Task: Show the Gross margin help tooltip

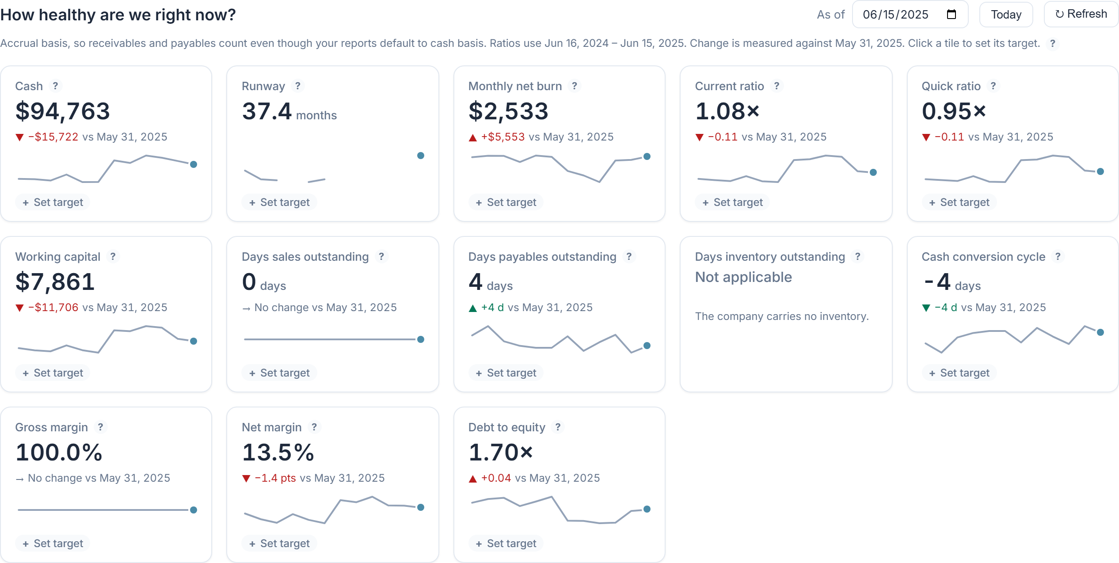Action: pos(100,427)
